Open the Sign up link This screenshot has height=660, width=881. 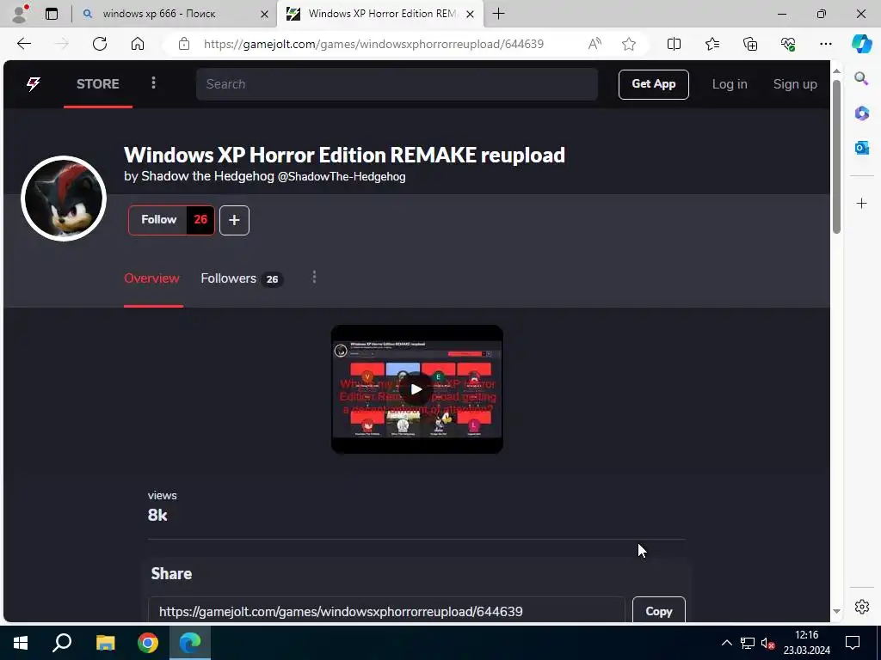794,84
